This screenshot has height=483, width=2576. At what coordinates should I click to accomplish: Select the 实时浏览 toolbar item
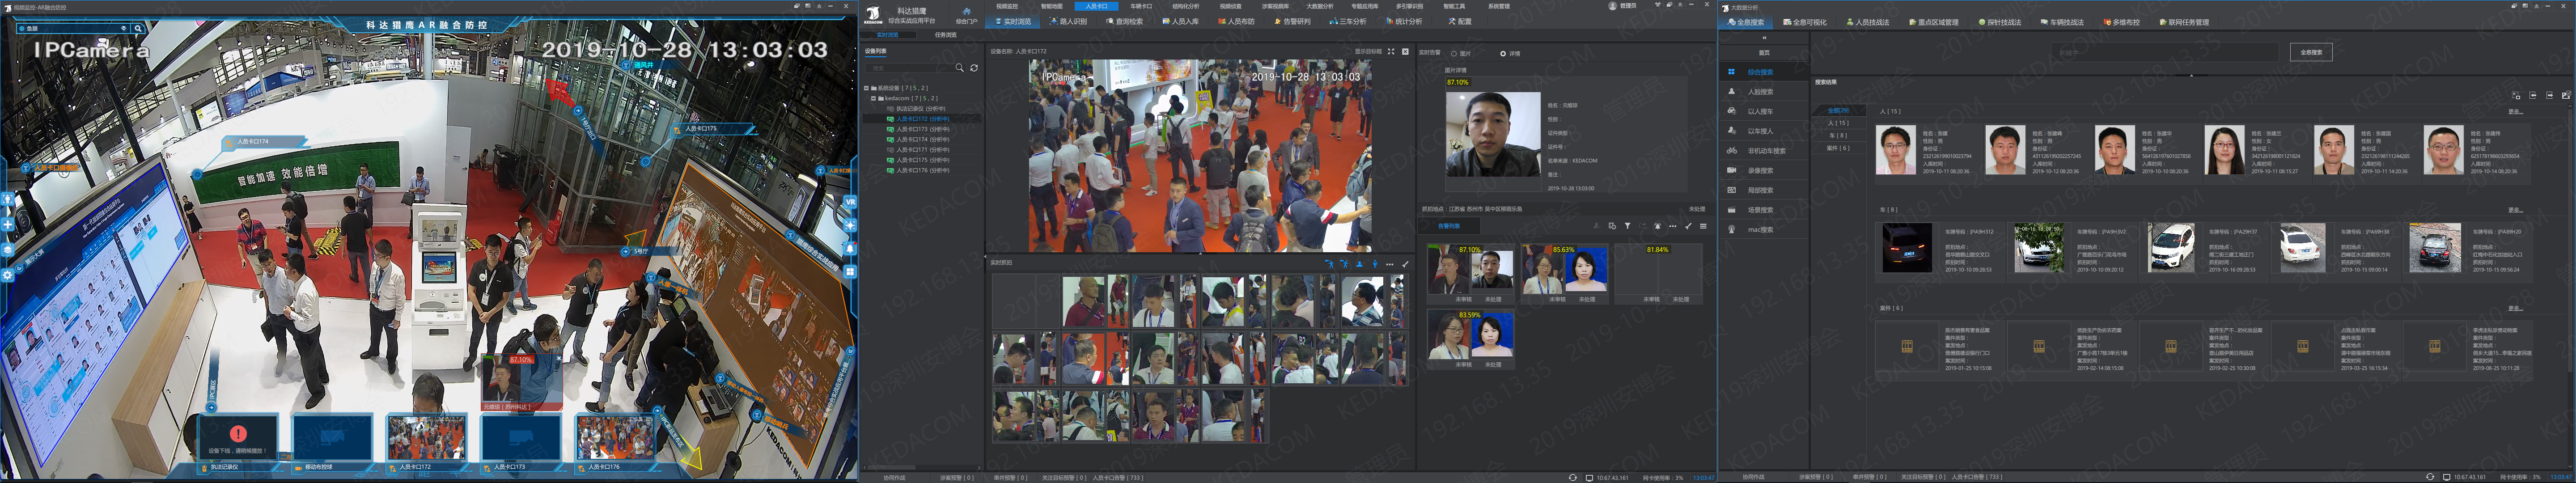1013,22
